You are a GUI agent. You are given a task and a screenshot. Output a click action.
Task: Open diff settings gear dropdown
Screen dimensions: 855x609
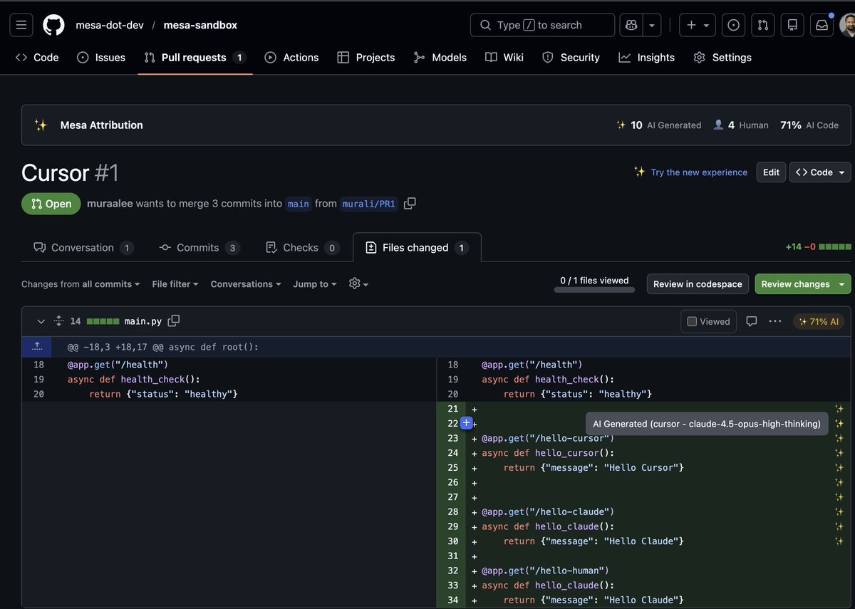(358, 283)
